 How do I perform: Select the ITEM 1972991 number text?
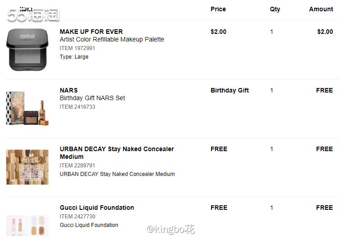pyautogui.click(x=78, y=48)
